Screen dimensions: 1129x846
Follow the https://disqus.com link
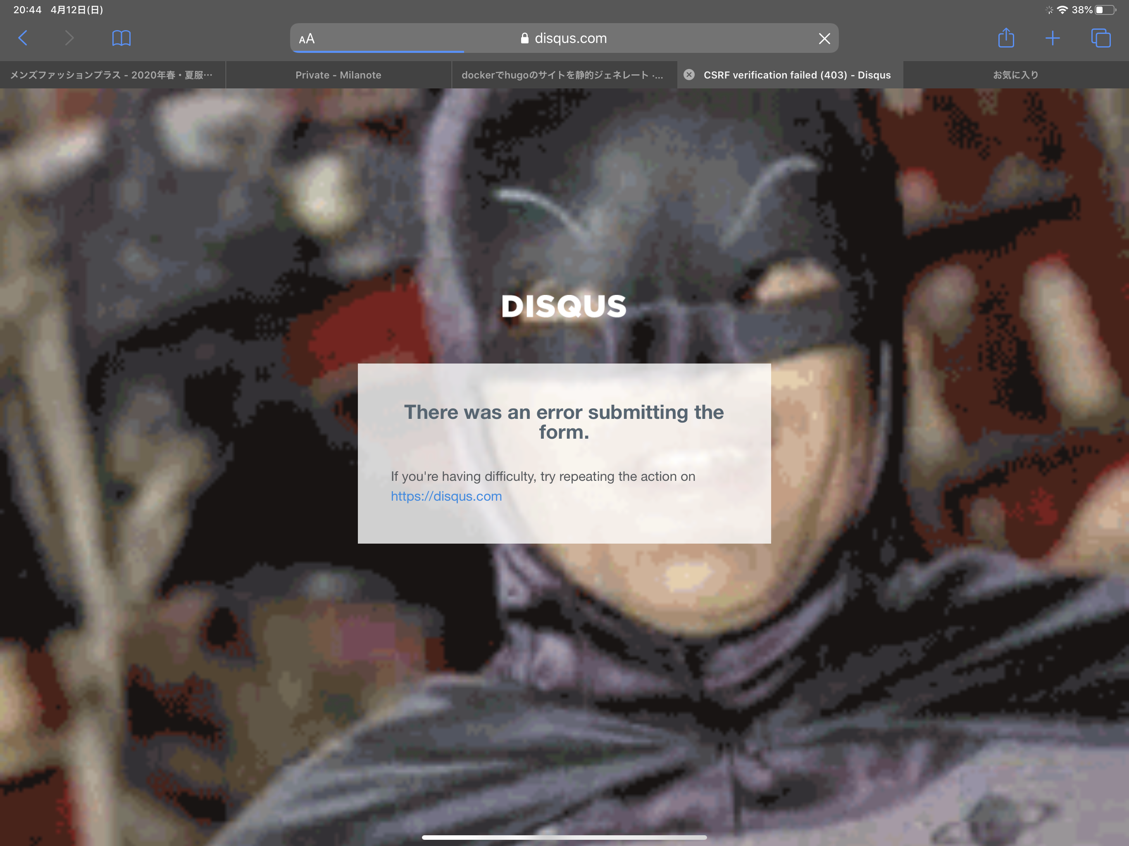(x=446, y=496)
